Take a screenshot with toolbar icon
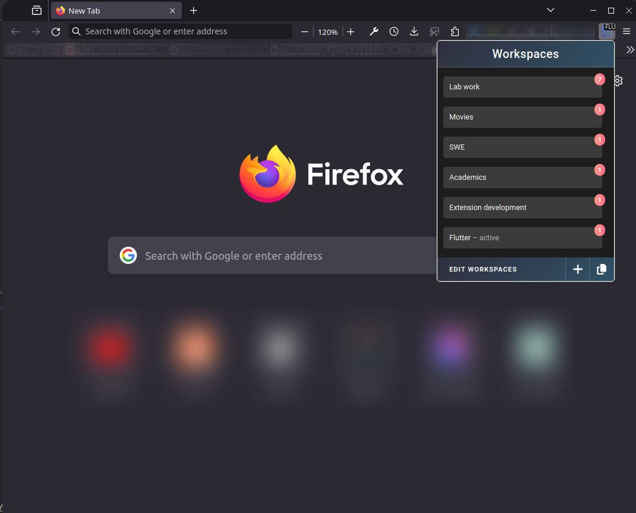This screenshot has width=636, height=513. coord(434,31)
